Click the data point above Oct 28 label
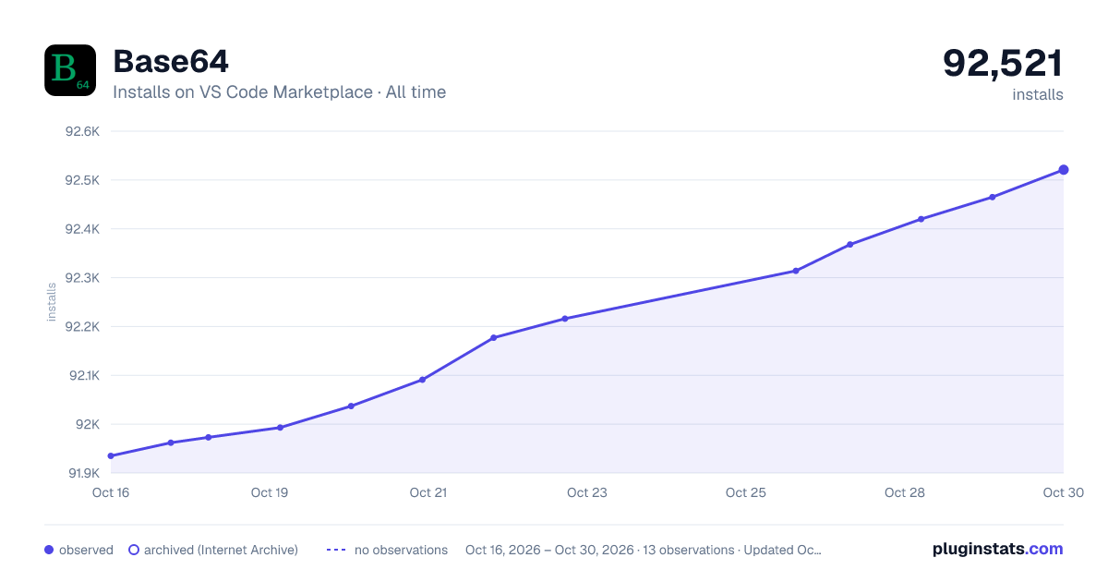Image resolution: width=1108 pixels, height=582 pixels. coord(921,219)
